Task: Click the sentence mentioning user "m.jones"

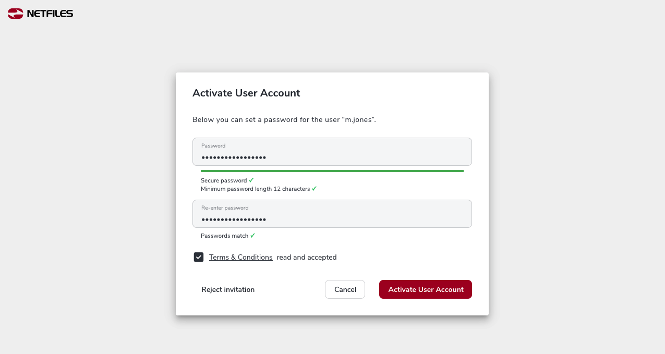Action: point(284,120)
